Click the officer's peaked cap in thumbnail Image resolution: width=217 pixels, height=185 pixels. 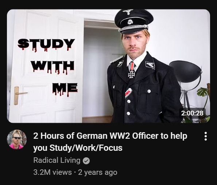click(x=134, y=21)
